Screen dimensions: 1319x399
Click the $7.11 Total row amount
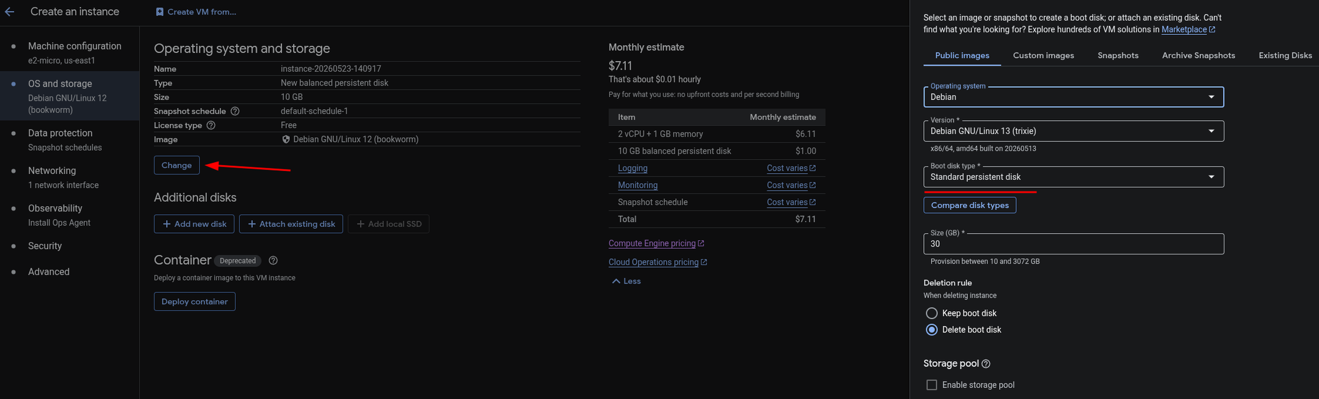coord(805,220)
